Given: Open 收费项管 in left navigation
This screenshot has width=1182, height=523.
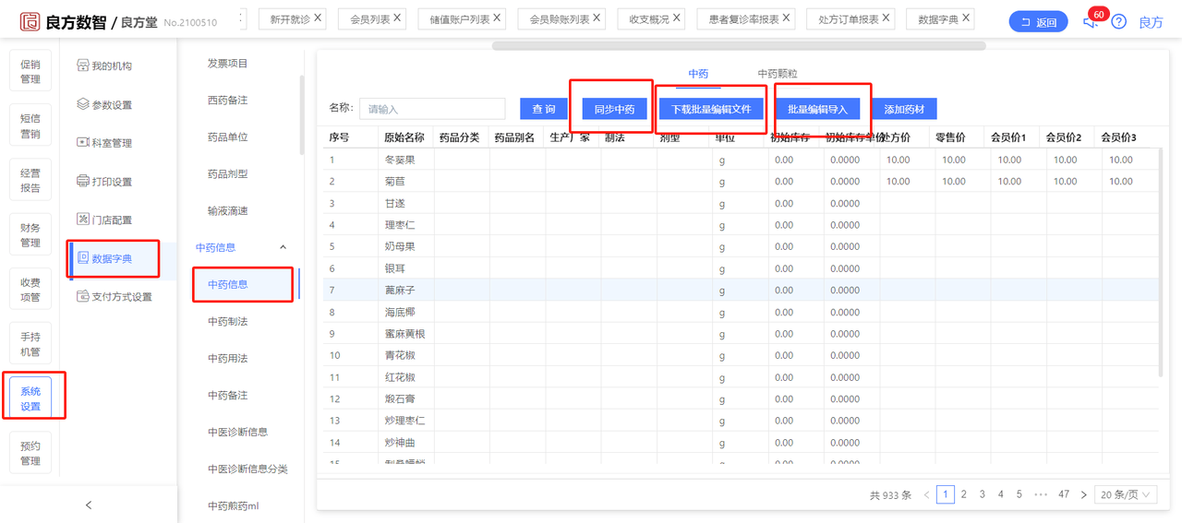Looking at the screenshot, I should point(30,290).
